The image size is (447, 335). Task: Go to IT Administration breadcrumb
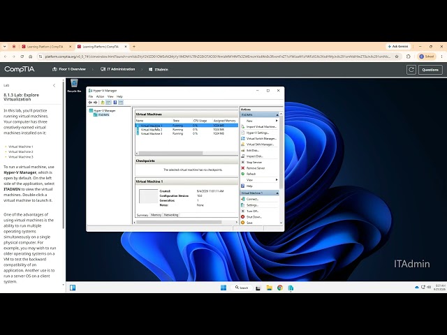pos(118,69)
